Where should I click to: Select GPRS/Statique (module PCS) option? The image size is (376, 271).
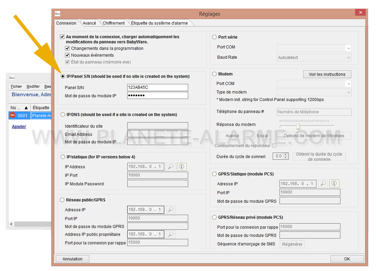pyautogui.click(x=215, y=174)
